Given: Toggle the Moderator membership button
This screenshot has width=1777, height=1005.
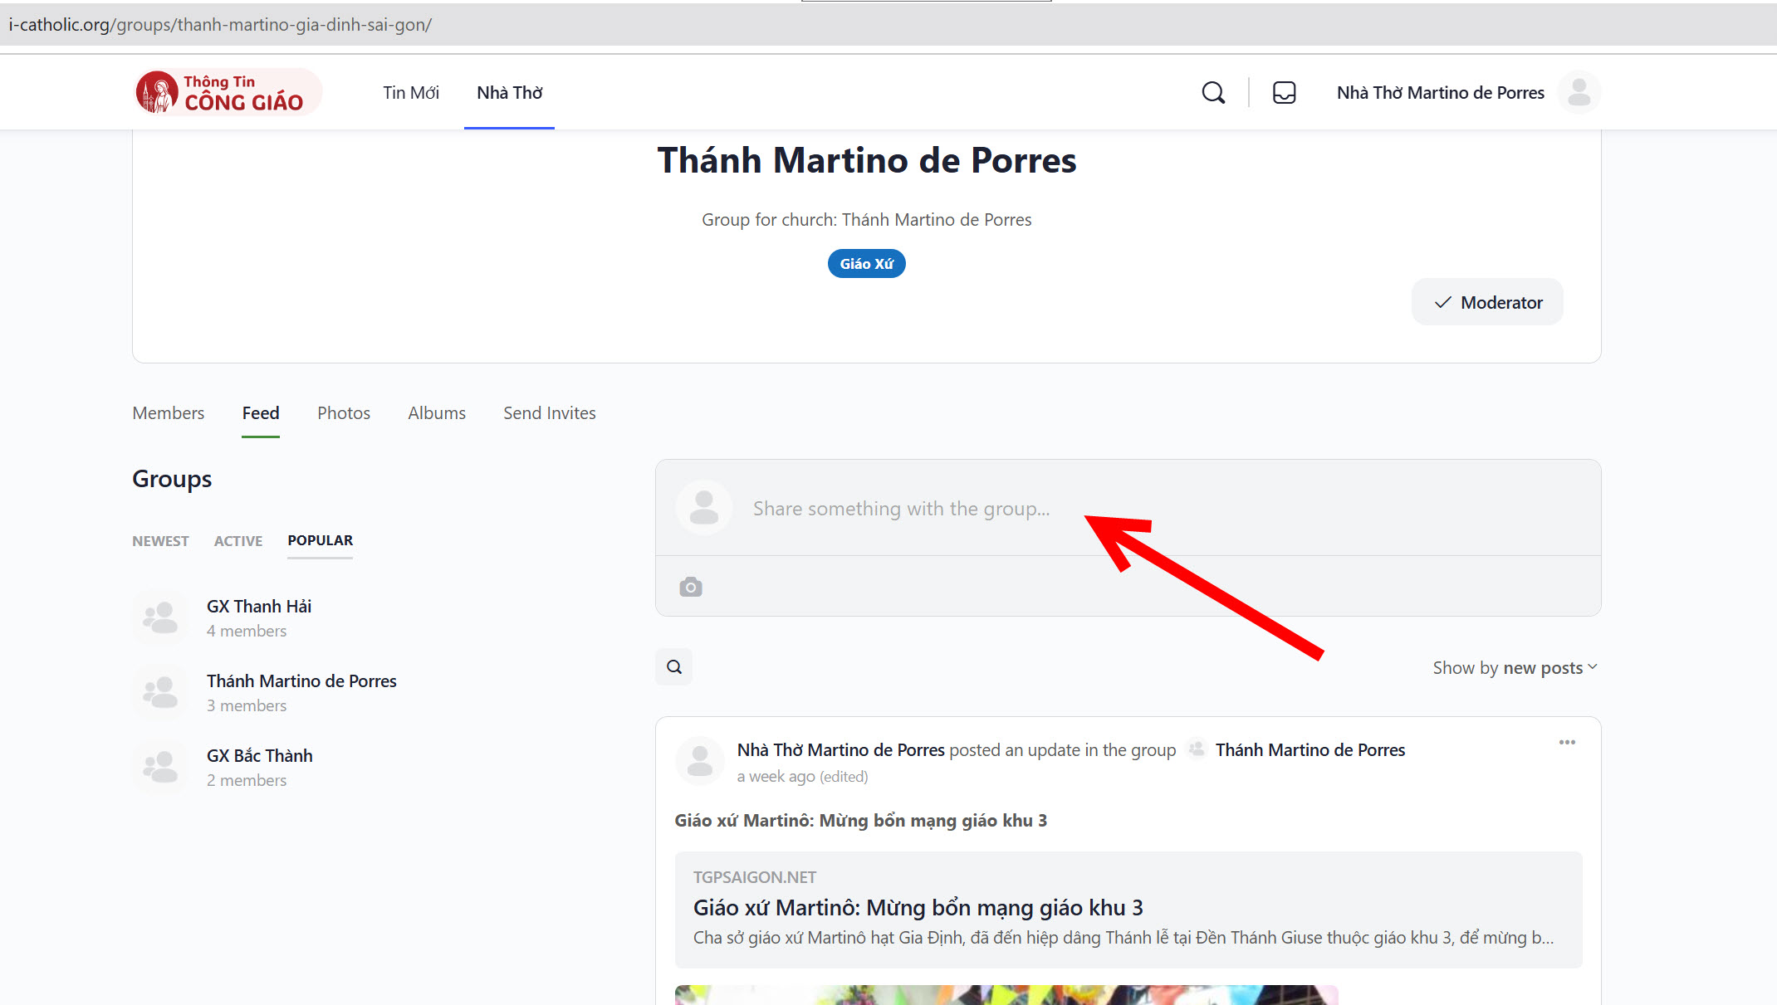Looking at the screenshot, I should pyautogui.click(x=1487, y=302).
